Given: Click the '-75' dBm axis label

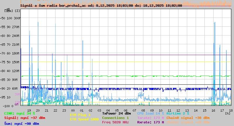Looking at the screenshot, I should point(3,62).
